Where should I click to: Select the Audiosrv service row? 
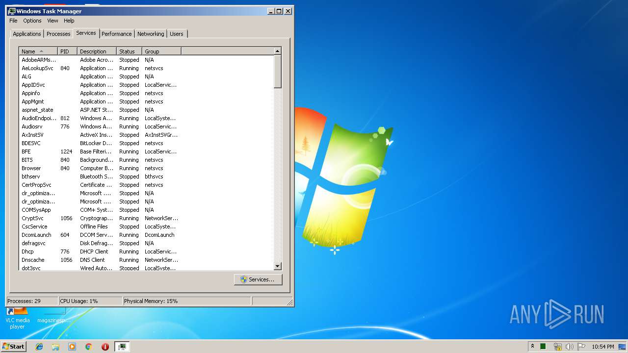tap(147, 126)
